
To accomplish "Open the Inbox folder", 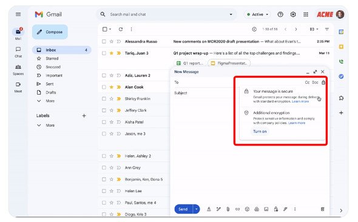I will 62,50.
